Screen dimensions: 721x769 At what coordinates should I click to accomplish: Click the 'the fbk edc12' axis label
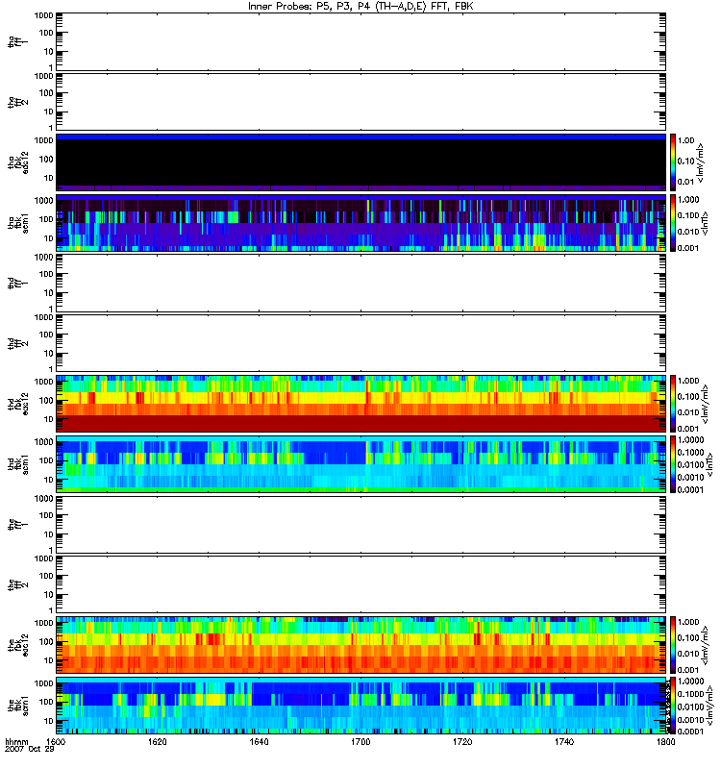(17, 644)
